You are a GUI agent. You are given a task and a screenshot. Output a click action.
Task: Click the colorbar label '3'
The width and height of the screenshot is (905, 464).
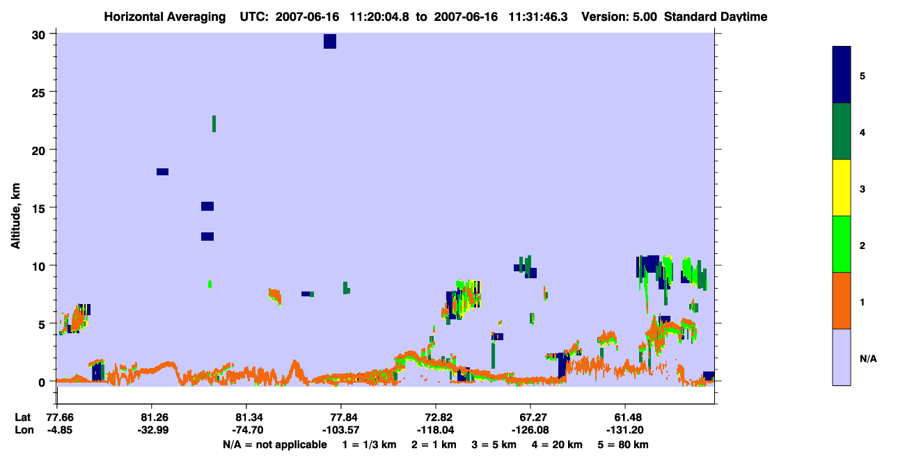coord(863,188)
